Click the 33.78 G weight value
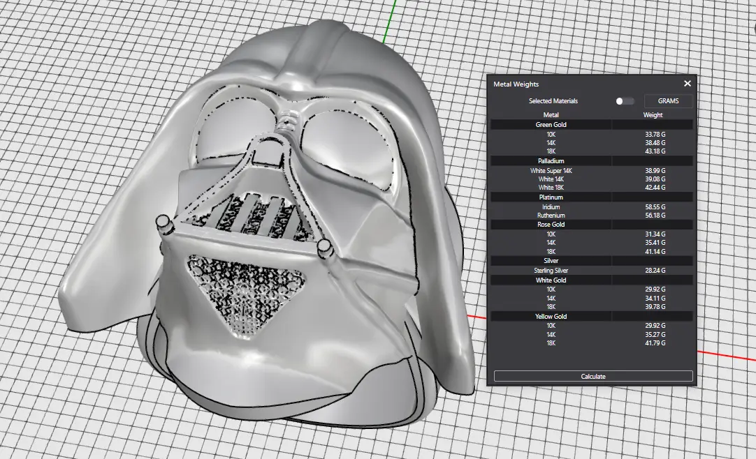This screenshot has width=756, height=459. [x=655, y=134]
